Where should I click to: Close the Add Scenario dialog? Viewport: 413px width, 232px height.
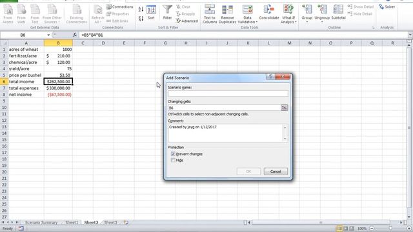tap(283, 76)
